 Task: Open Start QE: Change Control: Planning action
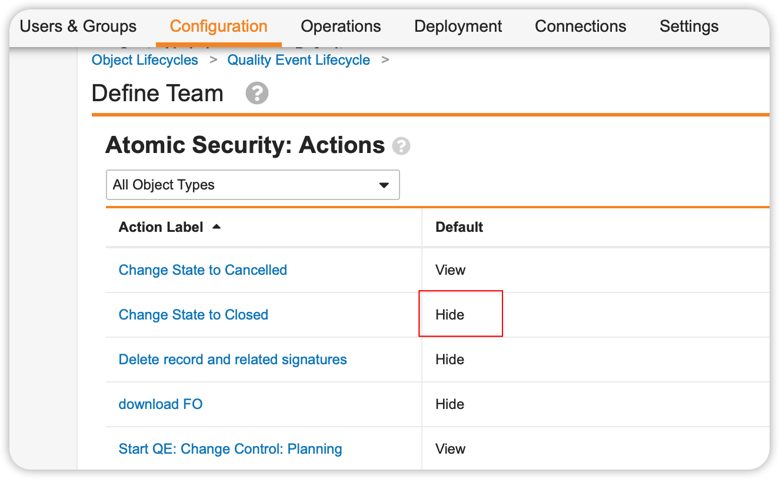(x=230, y=449)
